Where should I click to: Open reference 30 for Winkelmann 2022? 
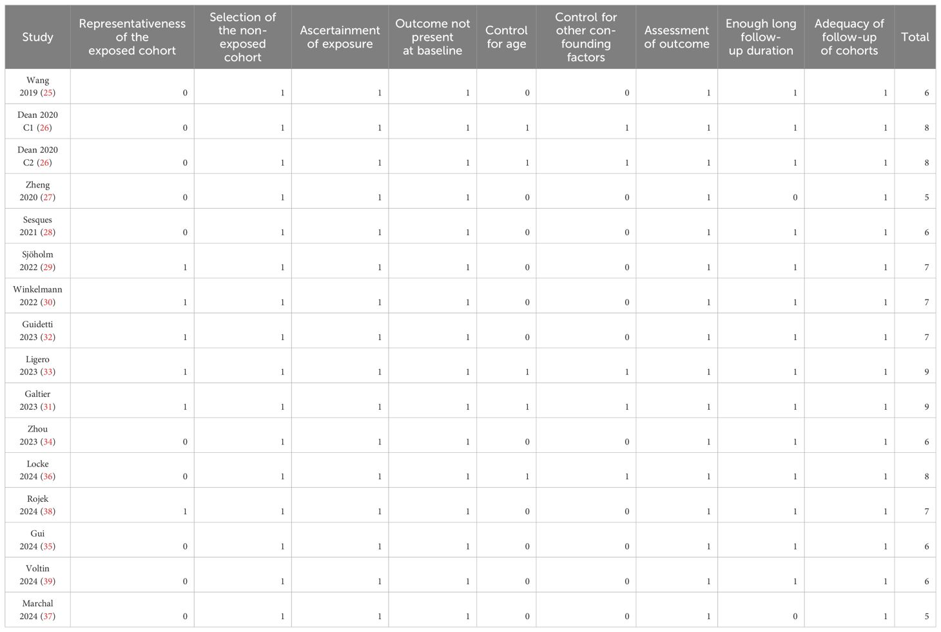(48, 302)
